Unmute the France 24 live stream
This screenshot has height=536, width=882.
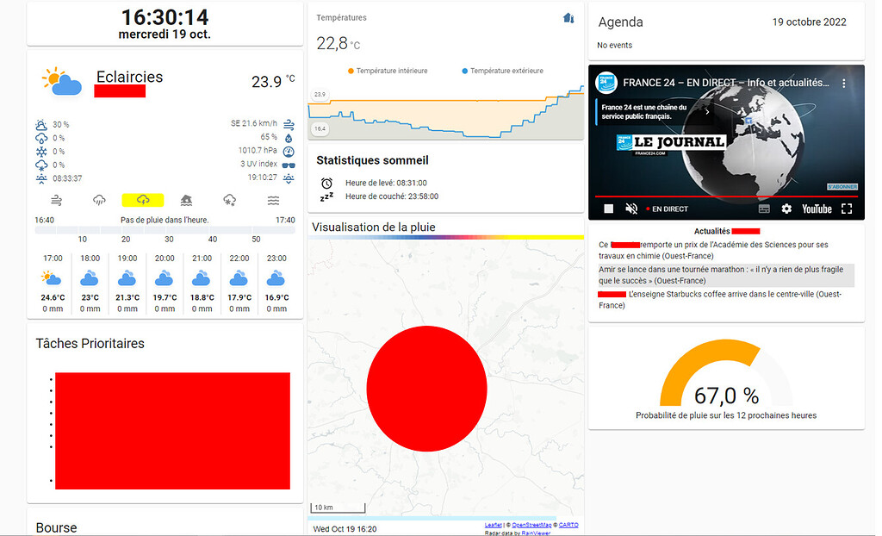(630, 209)
